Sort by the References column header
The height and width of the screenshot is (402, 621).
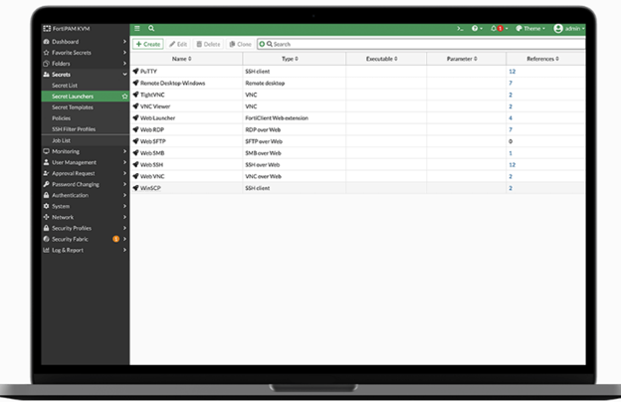click(x=542, y=59)
